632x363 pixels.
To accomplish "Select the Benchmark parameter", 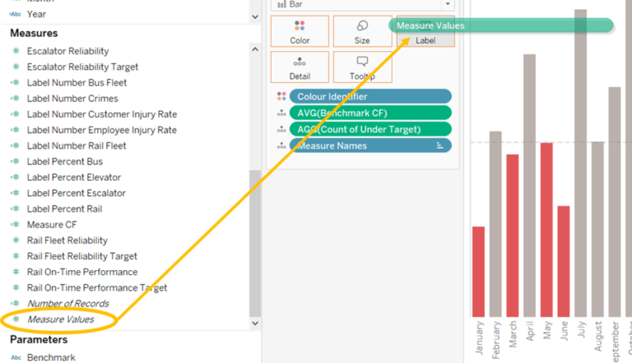I will (51, 357).
